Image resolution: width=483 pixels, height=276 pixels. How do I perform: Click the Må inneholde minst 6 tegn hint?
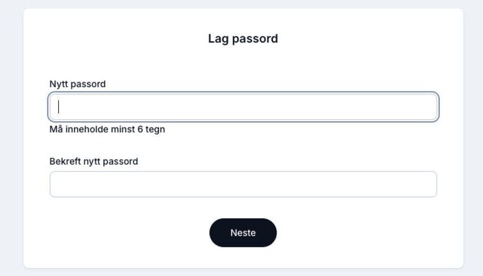pos(107,129)
